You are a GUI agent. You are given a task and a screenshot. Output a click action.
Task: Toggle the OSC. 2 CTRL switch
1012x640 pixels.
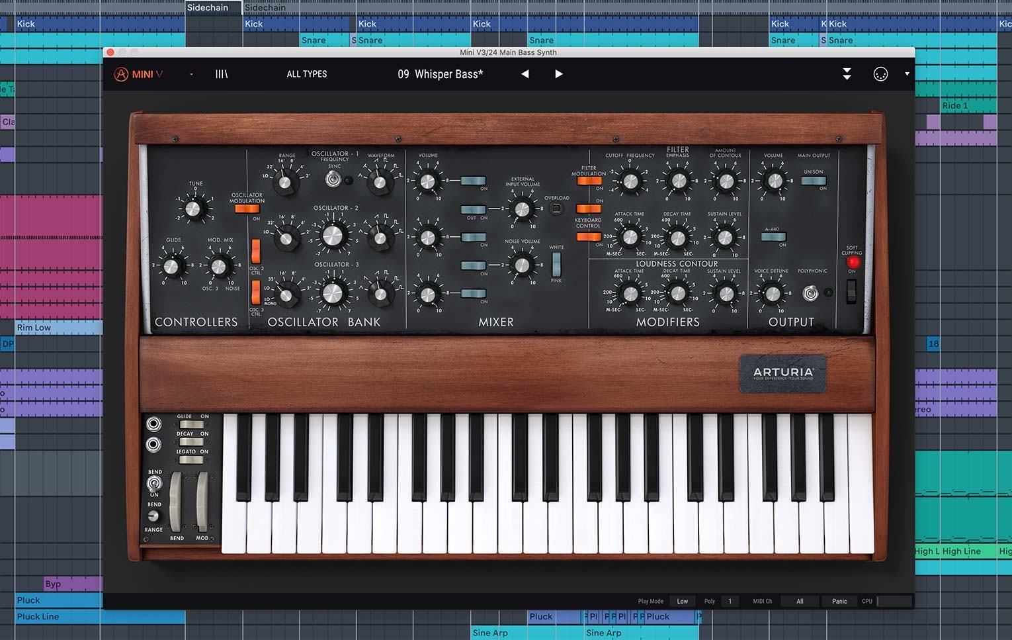coord(256,251)
